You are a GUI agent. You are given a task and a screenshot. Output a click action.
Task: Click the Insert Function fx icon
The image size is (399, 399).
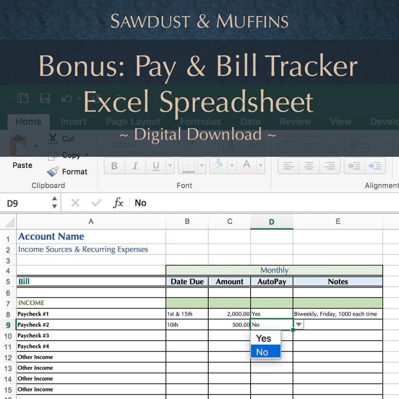point(118,203)
